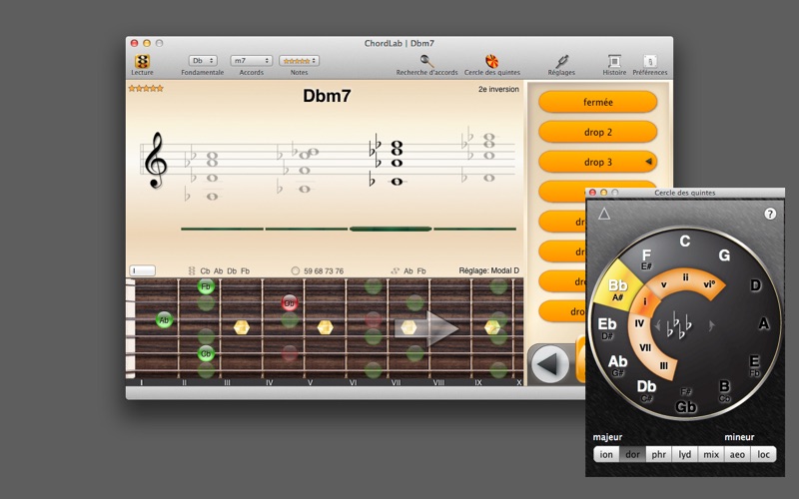Open Recherche d'accords search tool
The image size is (799, 499).
pos(427,61)
